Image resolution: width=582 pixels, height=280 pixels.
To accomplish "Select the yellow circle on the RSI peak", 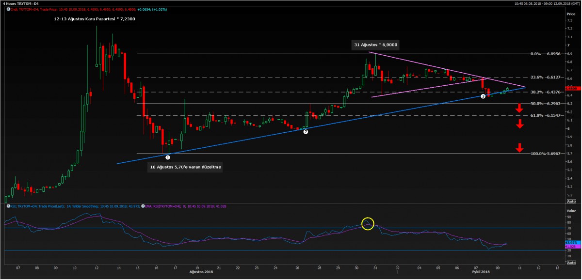I will [368, 224].
